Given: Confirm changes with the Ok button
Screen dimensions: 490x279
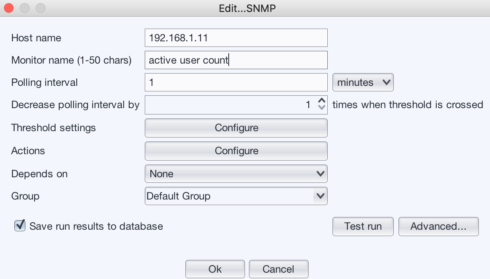Looking at the screenshot, I should click(215, 269).
